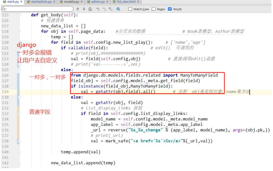Click the callable keyword on line 121

(78, 48)
